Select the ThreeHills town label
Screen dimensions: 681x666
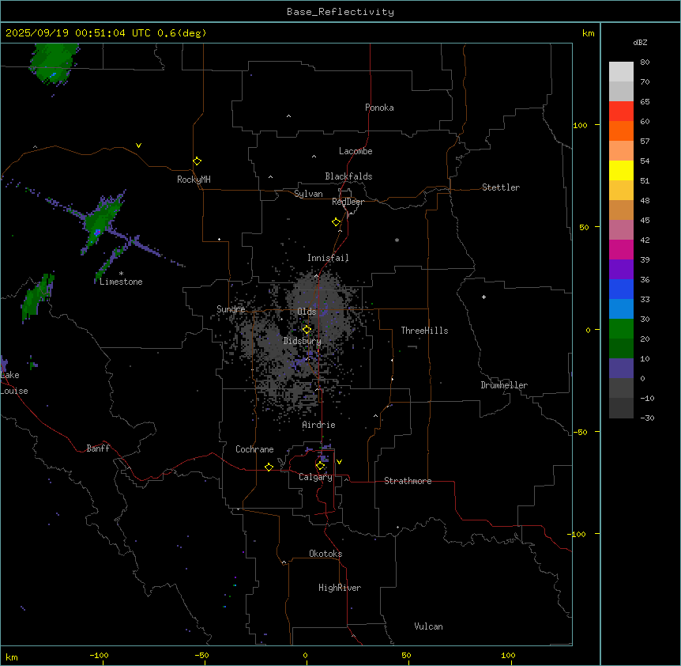(x=424, y=331)
